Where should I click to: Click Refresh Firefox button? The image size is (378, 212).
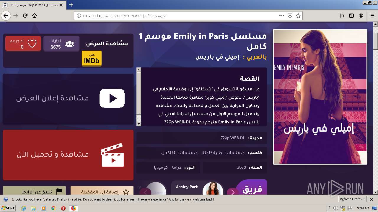353,199
